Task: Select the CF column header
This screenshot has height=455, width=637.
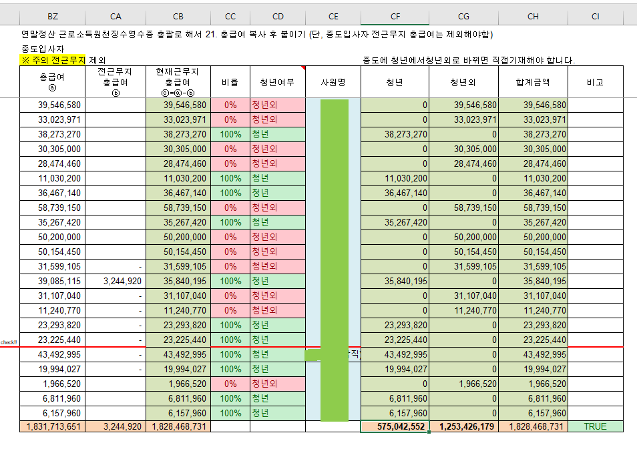Action: [x=395, y=16]
